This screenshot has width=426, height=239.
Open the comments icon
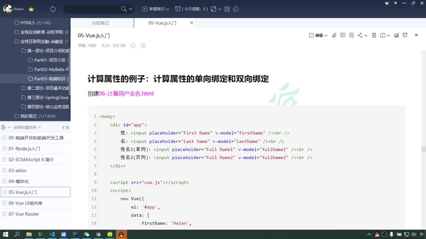(x=343, y=35)
